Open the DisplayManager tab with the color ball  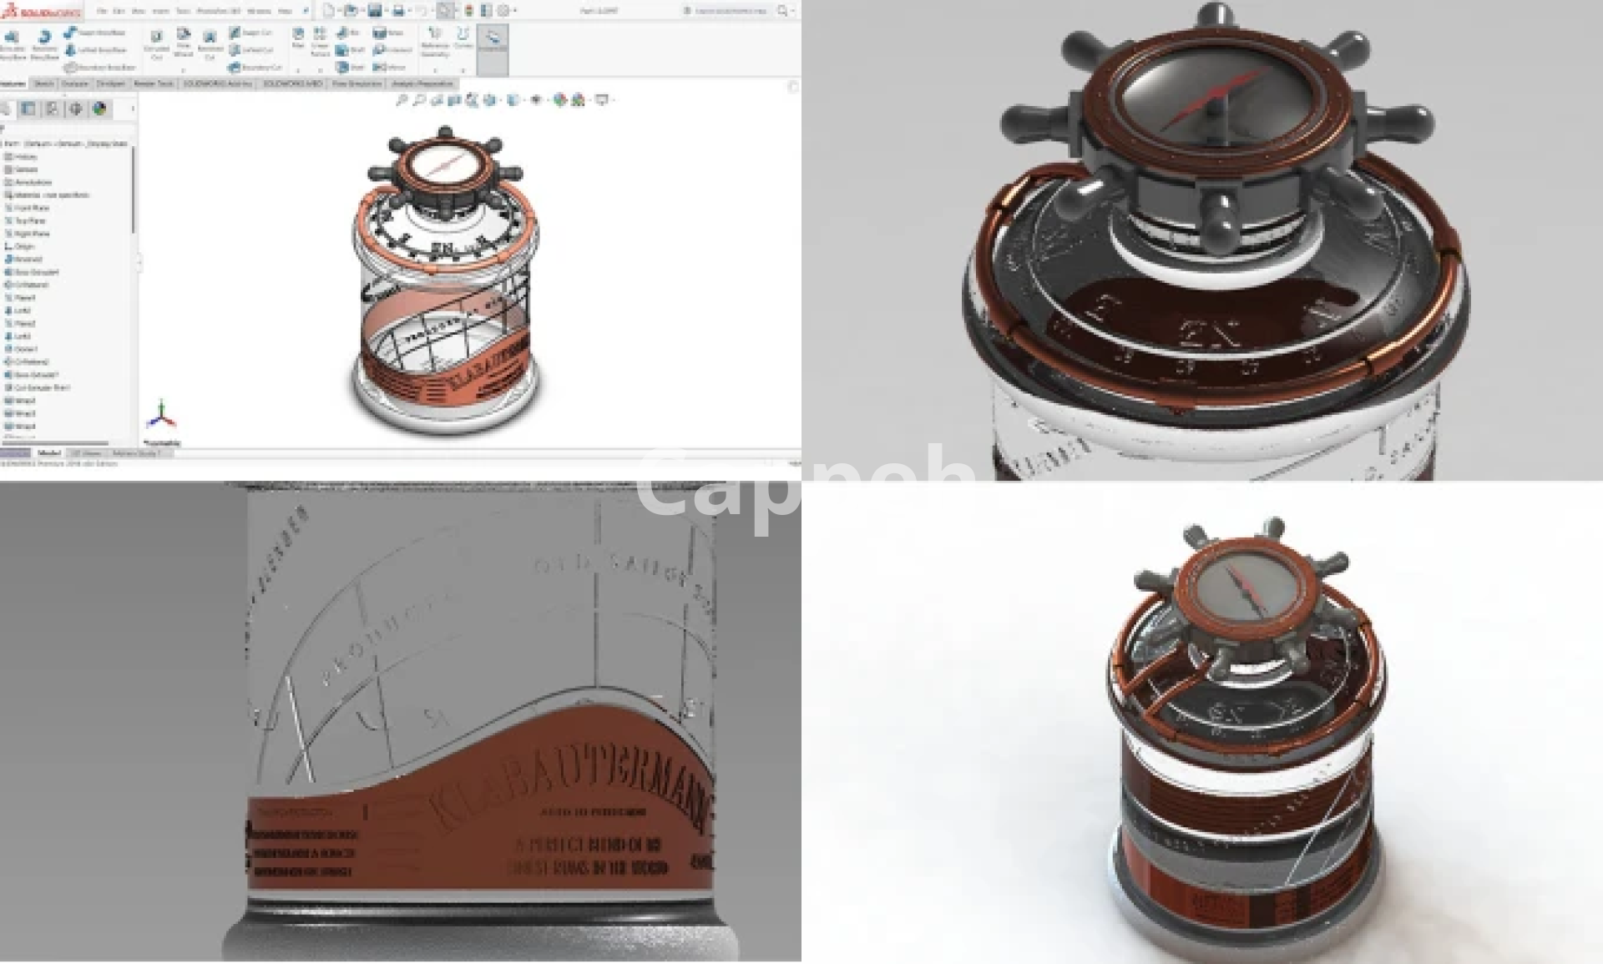[x=99, y=109]
